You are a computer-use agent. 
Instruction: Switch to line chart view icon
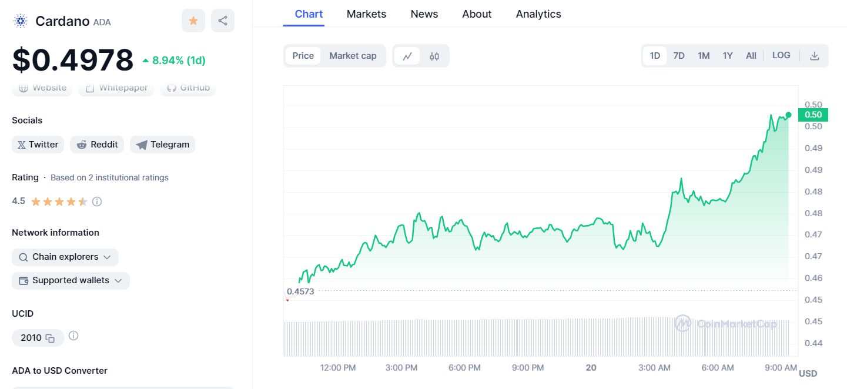pos(407,56)
